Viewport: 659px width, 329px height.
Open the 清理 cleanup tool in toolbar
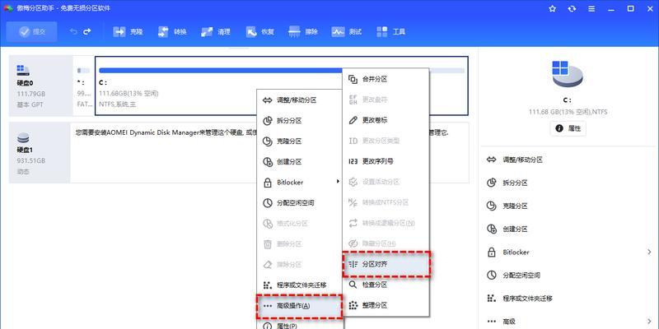[x=216, y=31]
